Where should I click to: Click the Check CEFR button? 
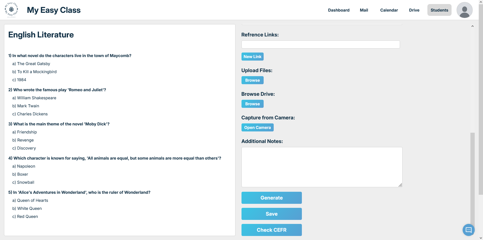click(x=271, y=230)
